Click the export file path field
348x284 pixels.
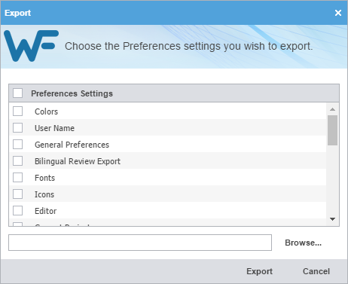click(140, 243)
